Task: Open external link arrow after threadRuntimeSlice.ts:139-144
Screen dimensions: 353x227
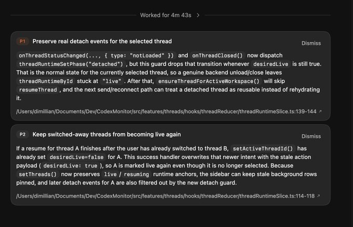Action: 320,111
